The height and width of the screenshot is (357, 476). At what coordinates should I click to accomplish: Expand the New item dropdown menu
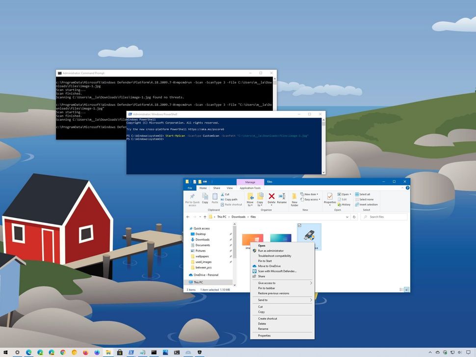click(310, 194)
